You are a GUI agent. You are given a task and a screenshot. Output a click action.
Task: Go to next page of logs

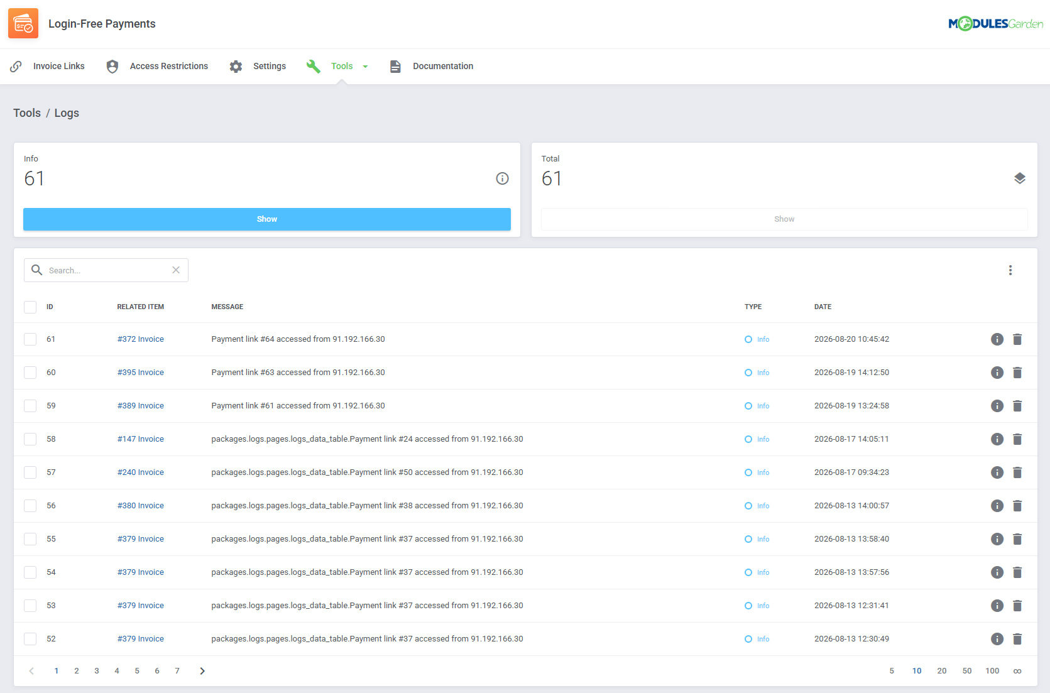click(x=202, y=671)
